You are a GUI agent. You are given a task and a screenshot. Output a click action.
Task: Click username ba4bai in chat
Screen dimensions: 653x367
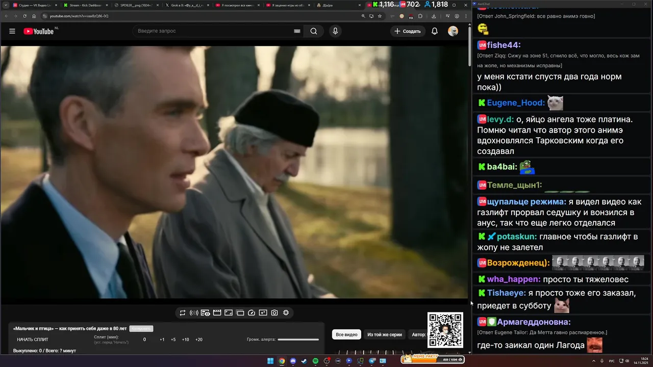pyautogui.click(x=503, y=167)
